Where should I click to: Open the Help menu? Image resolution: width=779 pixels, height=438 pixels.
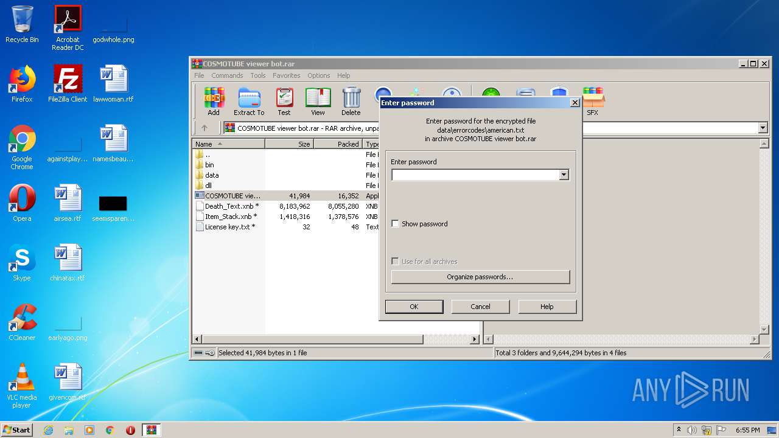[344, 75]
